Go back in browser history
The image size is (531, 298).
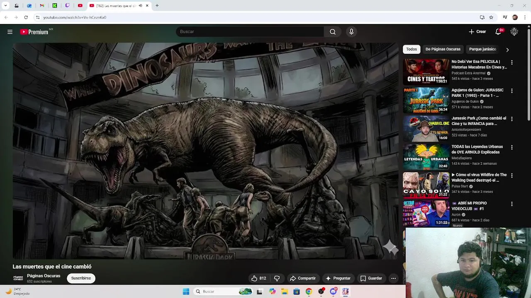tap(6, 17)
